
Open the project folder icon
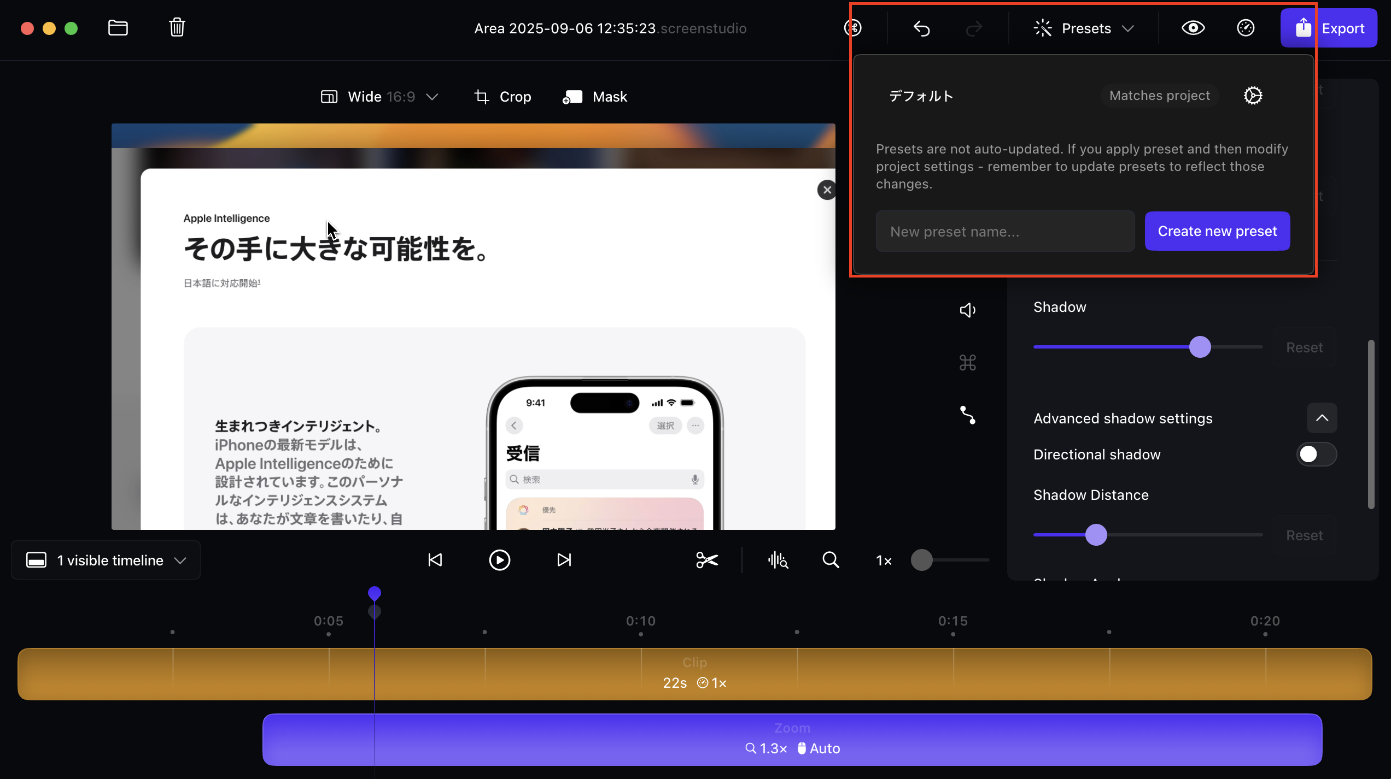118,28
